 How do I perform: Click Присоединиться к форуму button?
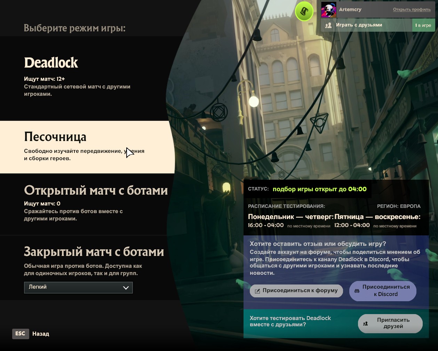click(296, 291)
